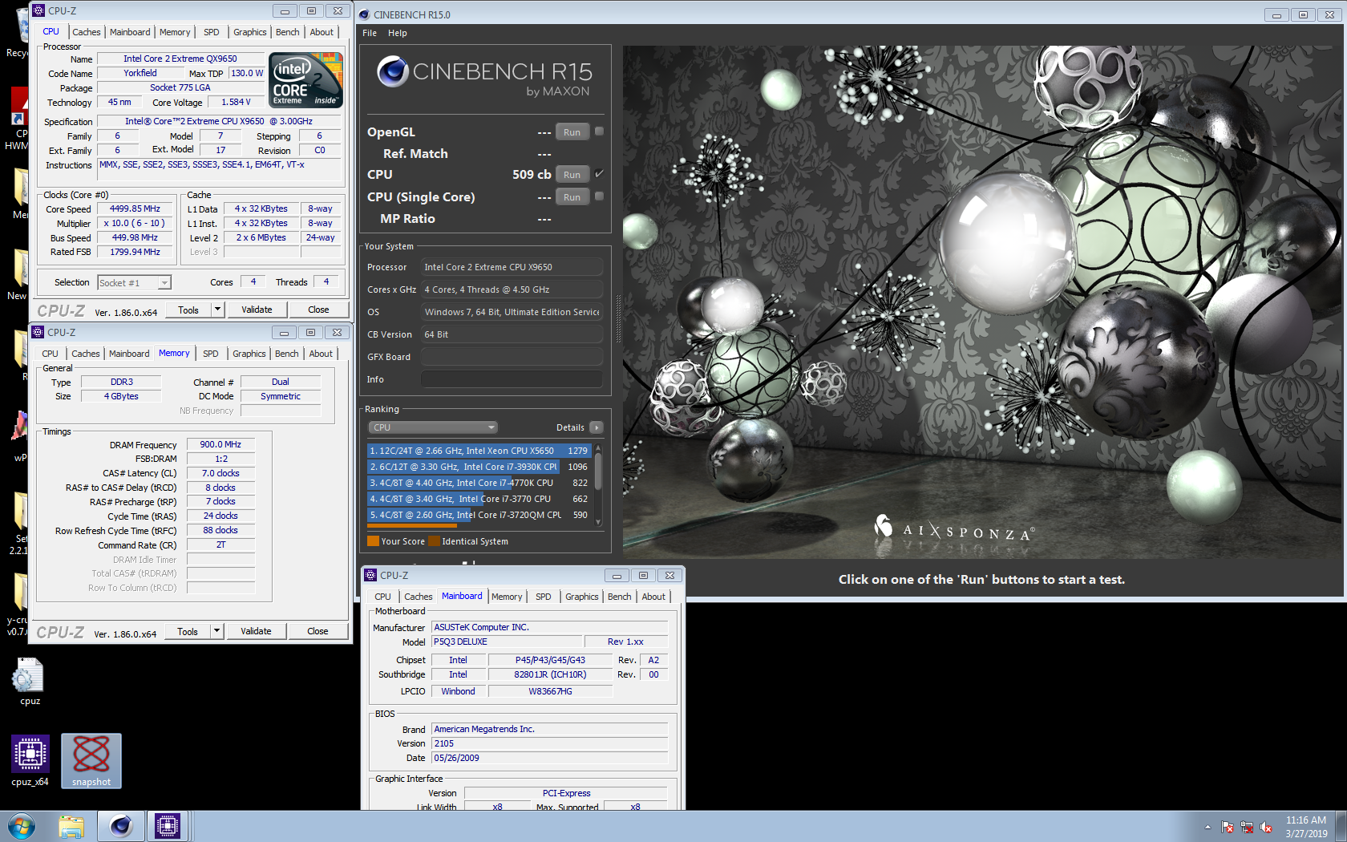
Task: Run the CPU benchmark
Action: 572,175
